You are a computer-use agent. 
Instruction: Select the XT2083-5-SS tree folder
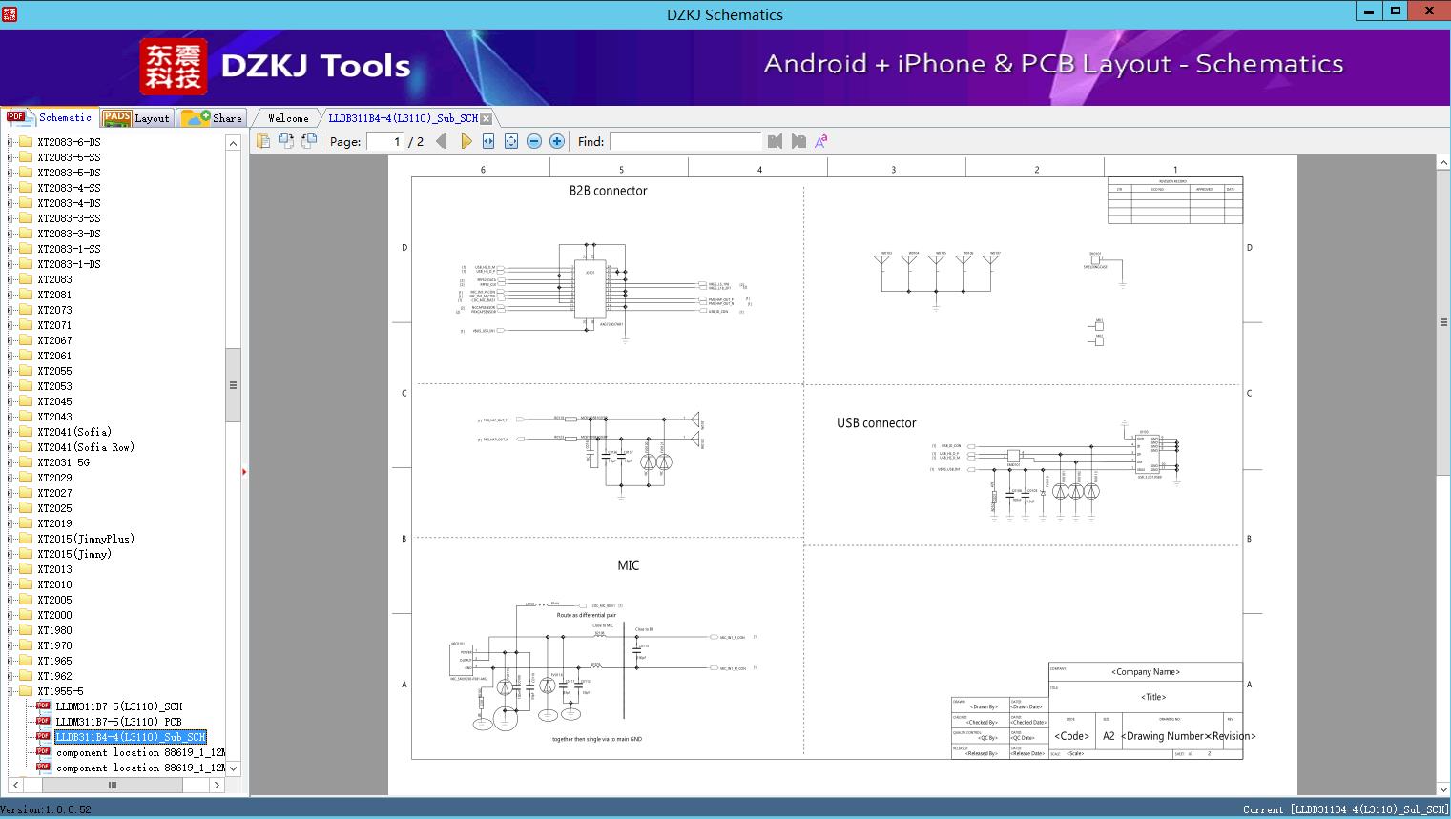click(69, 157)
